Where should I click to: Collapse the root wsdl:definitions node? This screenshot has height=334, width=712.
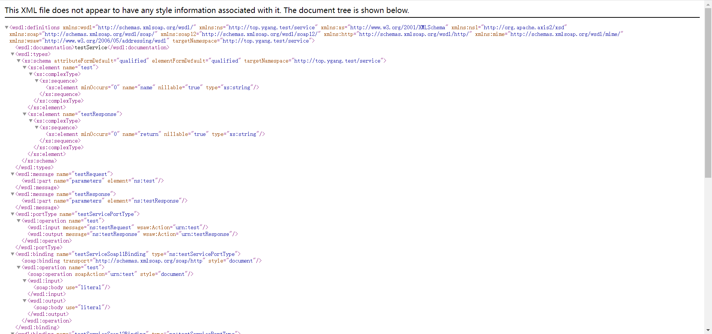[x=7, y=27]
